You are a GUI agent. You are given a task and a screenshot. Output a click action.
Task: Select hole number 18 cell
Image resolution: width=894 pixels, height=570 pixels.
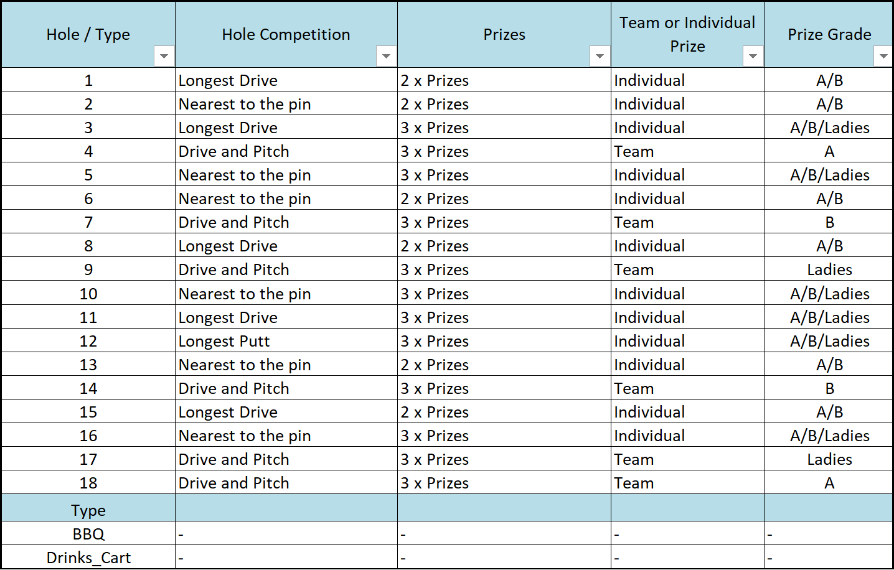click(x=88, y=483)
